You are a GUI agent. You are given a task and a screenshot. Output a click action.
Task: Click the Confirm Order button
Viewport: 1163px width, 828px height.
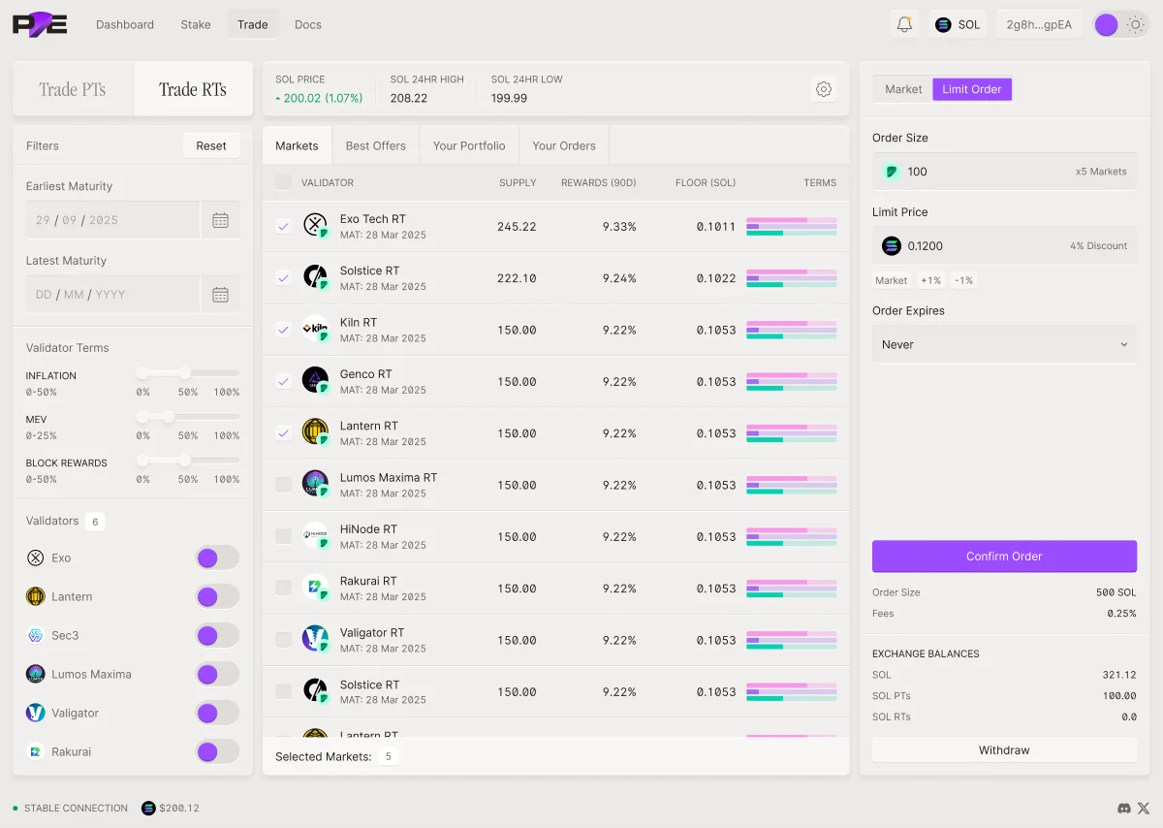pyautogui.click(x=1004, y=557)
